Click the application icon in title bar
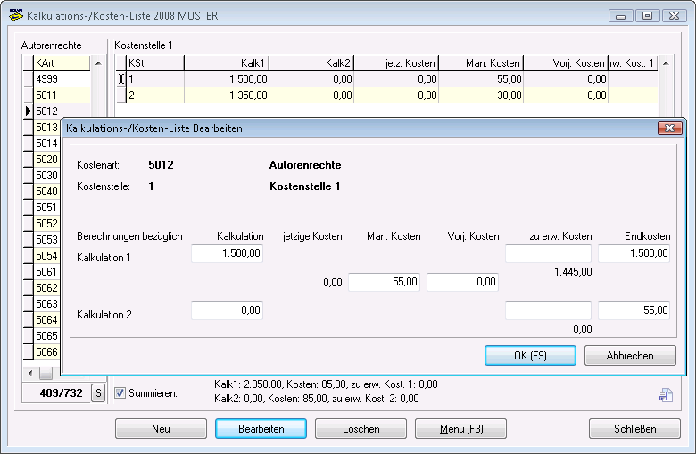This screenshot has height=454, width=696. (x=13, y=15)
